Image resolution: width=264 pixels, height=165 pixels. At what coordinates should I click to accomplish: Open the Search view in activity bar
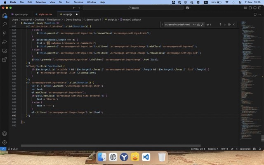tap(5, 24)
